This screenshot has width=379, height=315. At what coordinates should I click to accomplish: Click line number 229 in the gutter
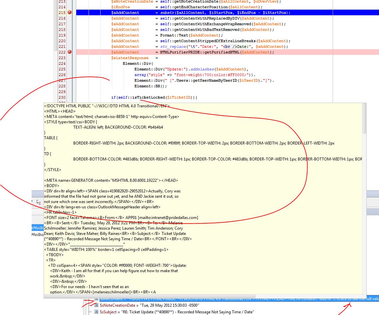pyautogui.click(x=62, y=92)
